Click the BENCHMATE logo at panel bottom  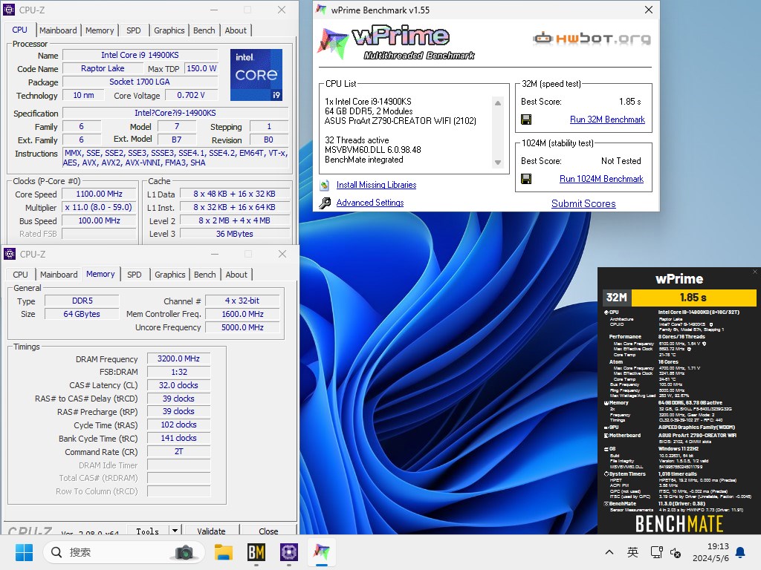pyautogui.click(x=679, y=524)
